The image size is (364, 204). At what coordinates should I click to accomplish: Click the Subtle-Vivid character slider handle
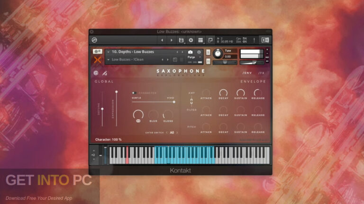174,102
